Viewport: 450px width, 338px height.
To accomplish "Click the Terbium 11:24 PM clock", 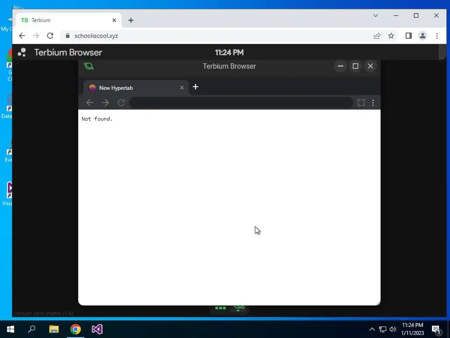I will click(x=229, y=52).
